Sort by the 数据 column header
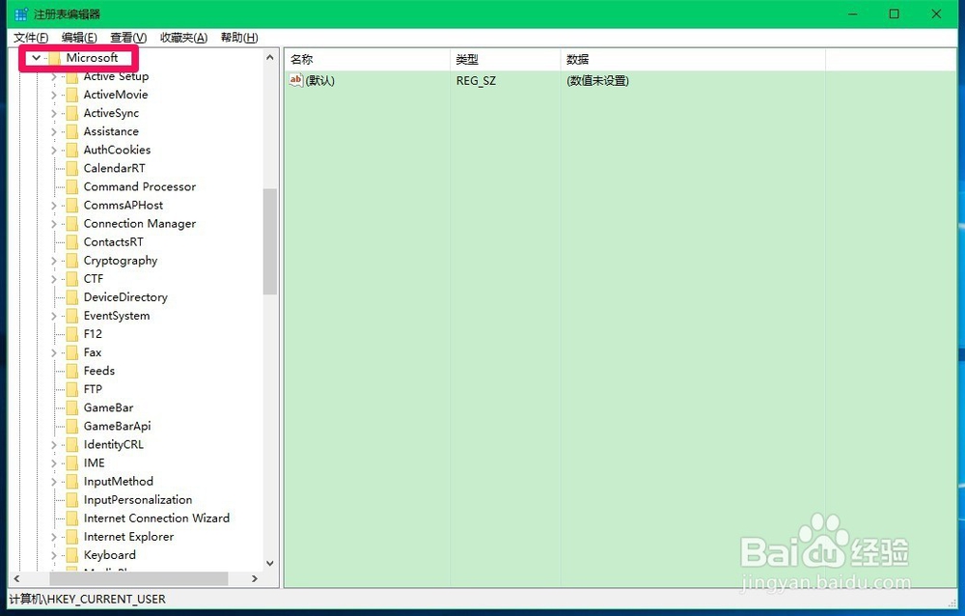This screenshot has width=965, height=616. click(693, 60)
